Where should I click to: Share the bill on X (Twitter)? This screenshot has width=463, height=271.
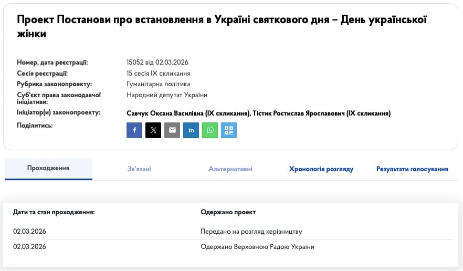tap(153, 130)
